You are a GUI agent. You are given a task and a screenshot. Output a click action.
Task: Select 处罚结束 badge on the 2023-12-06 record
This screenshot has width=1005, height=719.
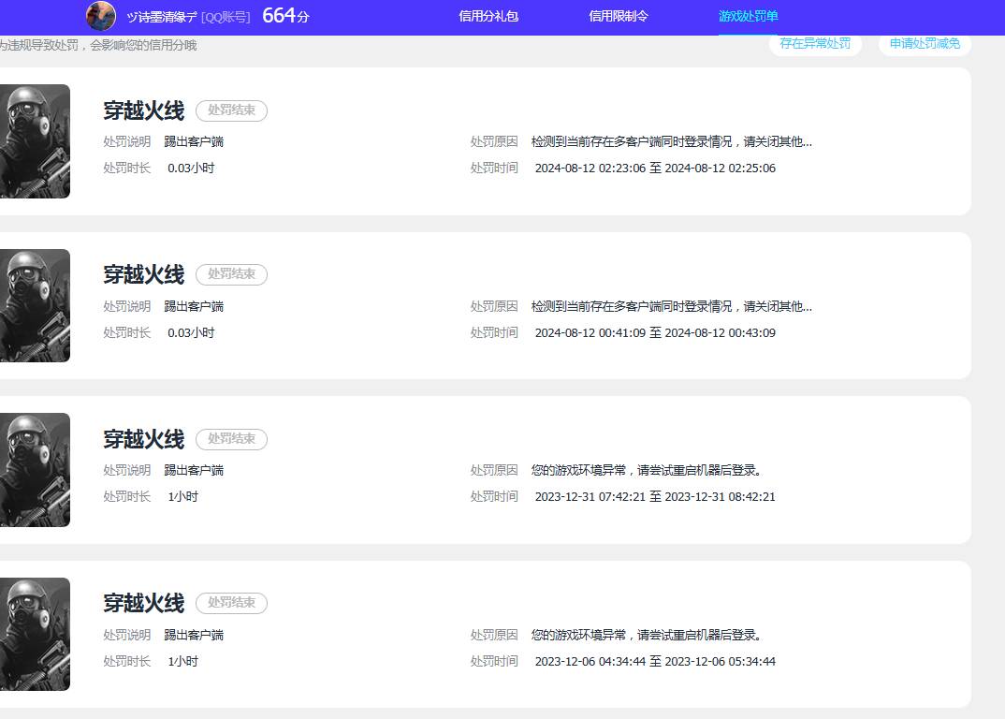231,603
